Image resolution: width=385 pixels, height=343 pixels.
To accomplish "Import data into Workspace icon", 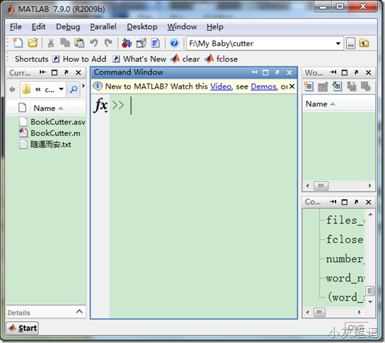I will (337, 86).
